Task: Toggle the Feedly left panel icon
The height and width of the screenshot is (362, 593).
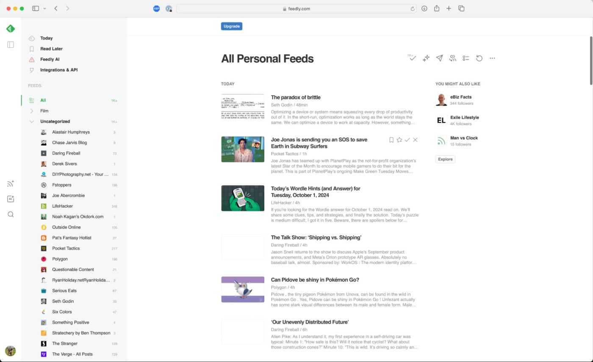Action: [11, 44]
